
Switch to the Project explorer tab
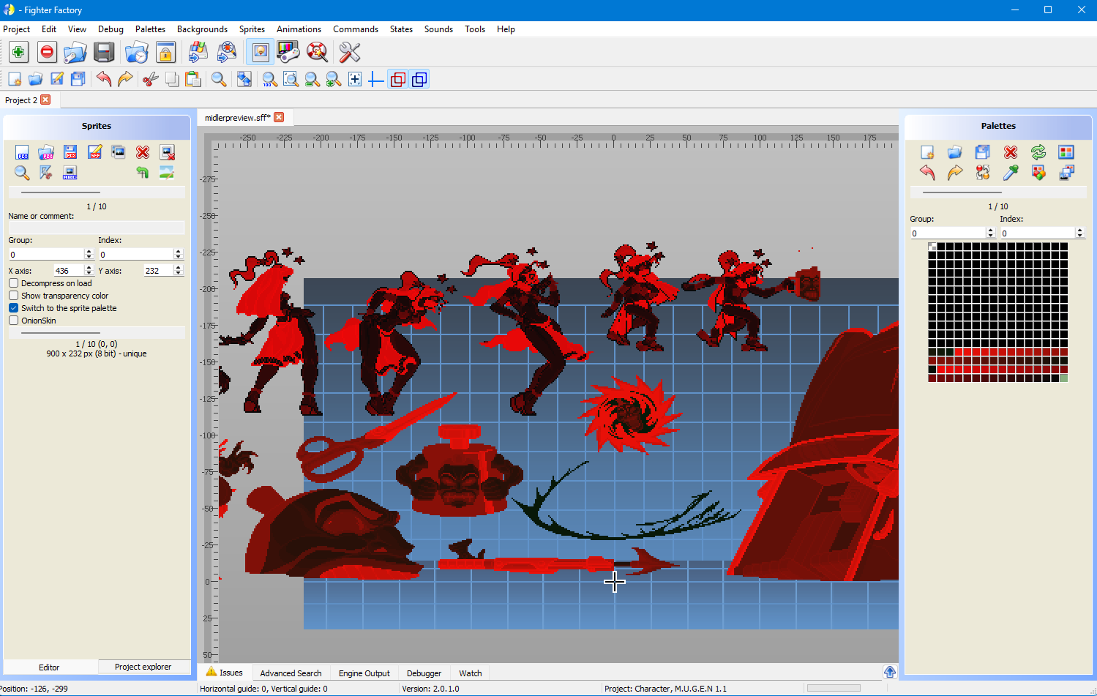coord(143,667)
